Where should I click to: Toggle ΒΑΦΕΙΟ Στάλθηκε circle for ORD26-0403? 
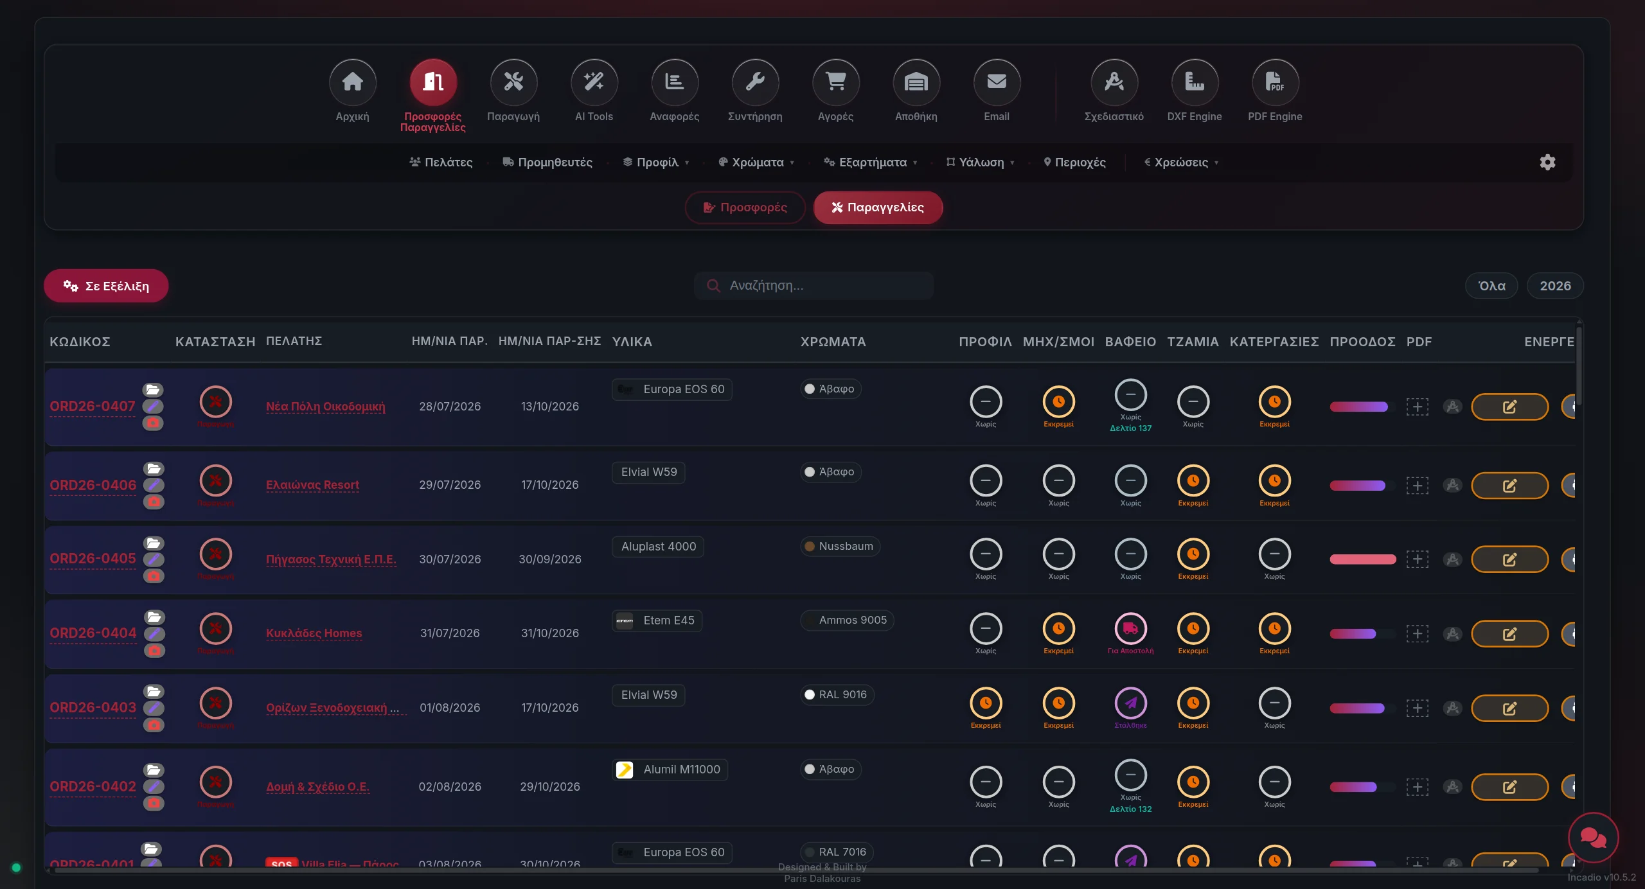(x=1130, y=703)
